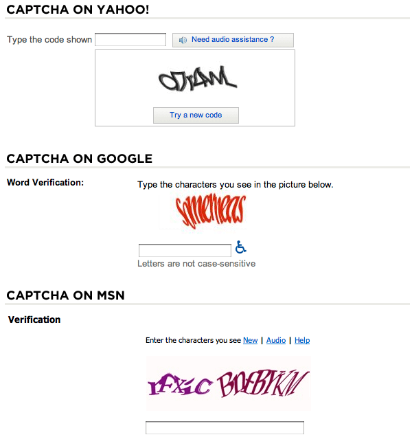Screen dimensions: 412x448
Task: Click the speaker icon for audio assistance
Action: click(183, 40)
